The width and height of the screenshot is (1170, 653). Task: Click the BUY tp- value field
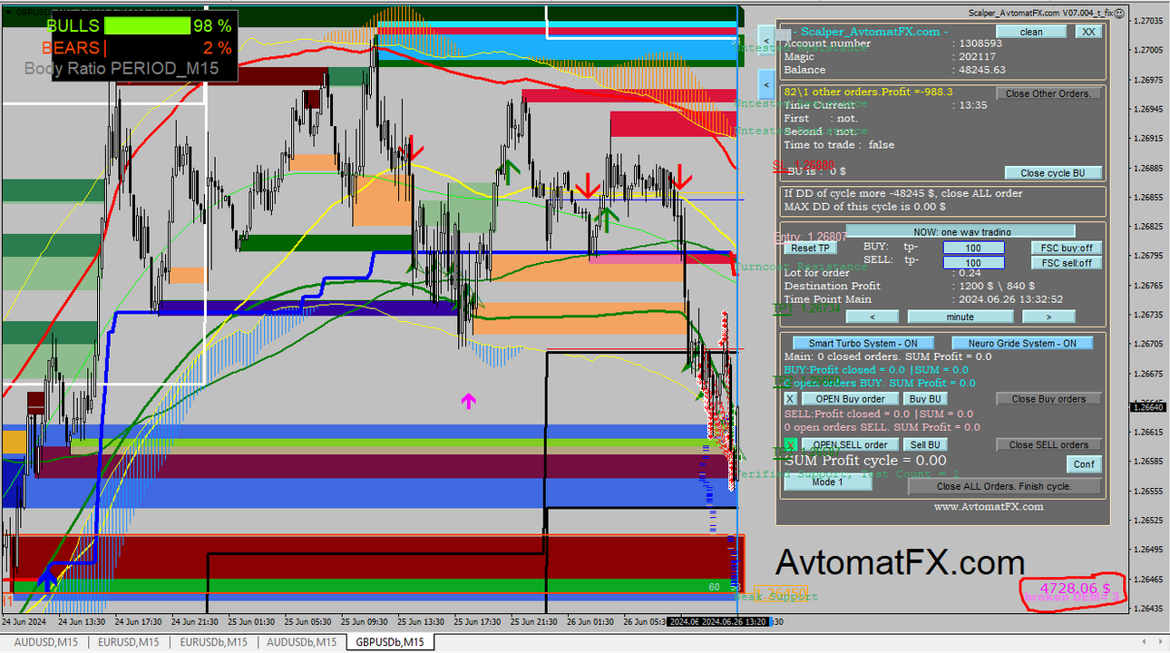973,248
